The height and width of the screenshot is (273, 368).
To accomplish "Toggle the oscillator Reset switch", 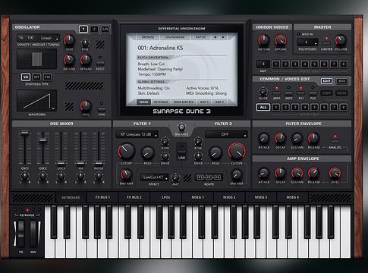I will point(100,63).
